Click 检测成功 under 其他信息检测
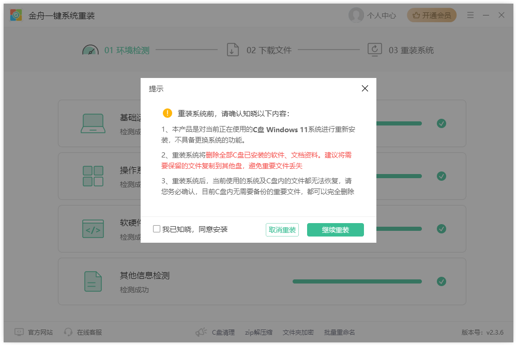This screenshot has height=346, width=517. coord(134,290)
